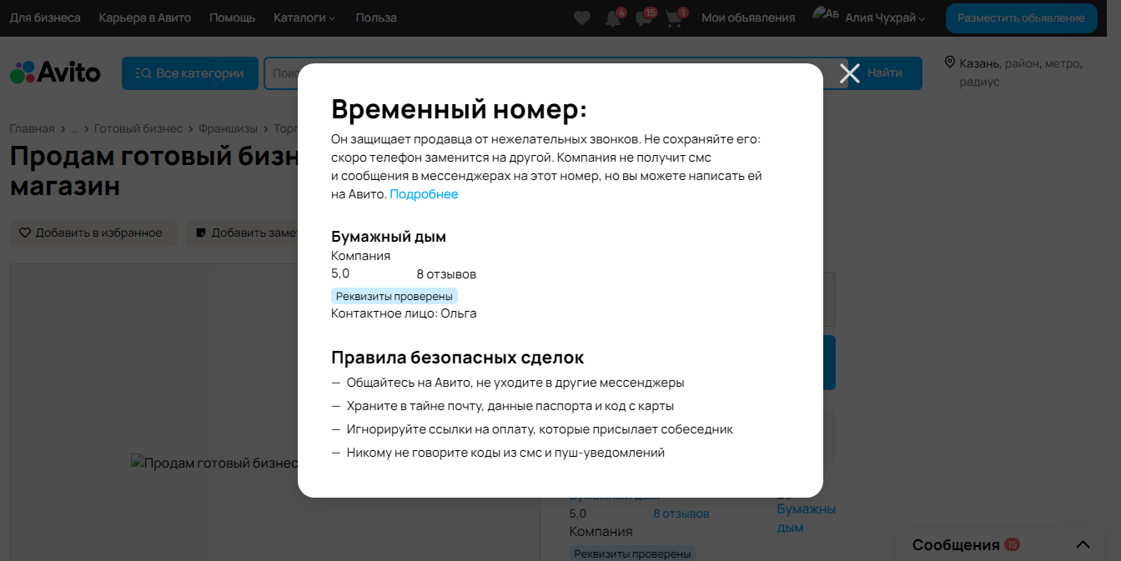The width and height of the screenshot is (1121, 561).
Task: Click the ellipsis breadcrumb item
Action: [x=74, y=128]
